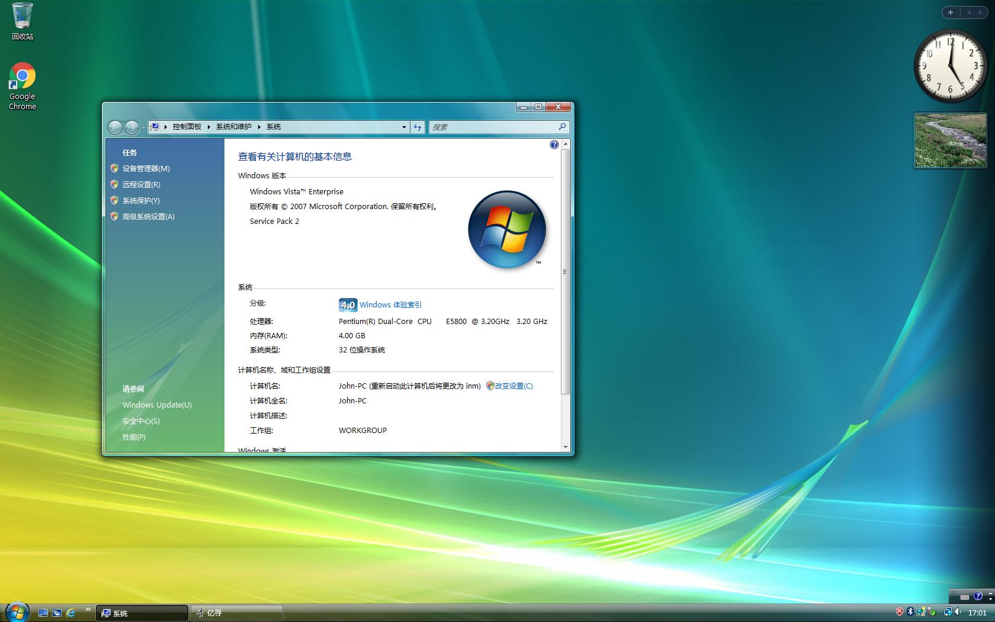995x622 pixels.
Task: Click the Show Desktop quick launch icon
Action: pyautogui.click(x=43, y=613)
